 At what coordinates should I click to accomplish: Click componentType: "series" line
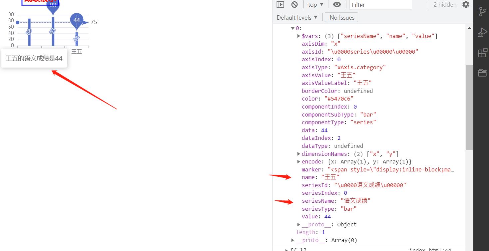tap(339, 122)
